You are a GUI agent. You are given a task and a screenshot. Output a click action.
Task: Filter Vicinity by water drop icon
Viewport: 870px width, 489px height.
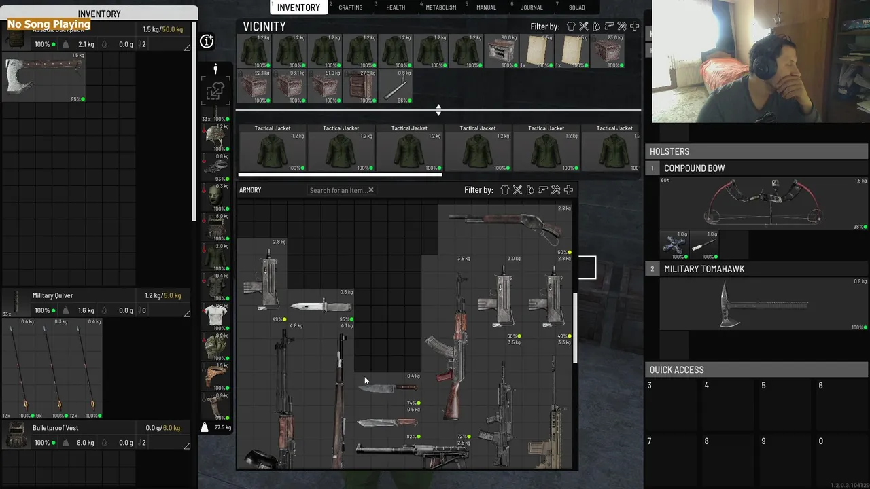[x=596, y=26]
